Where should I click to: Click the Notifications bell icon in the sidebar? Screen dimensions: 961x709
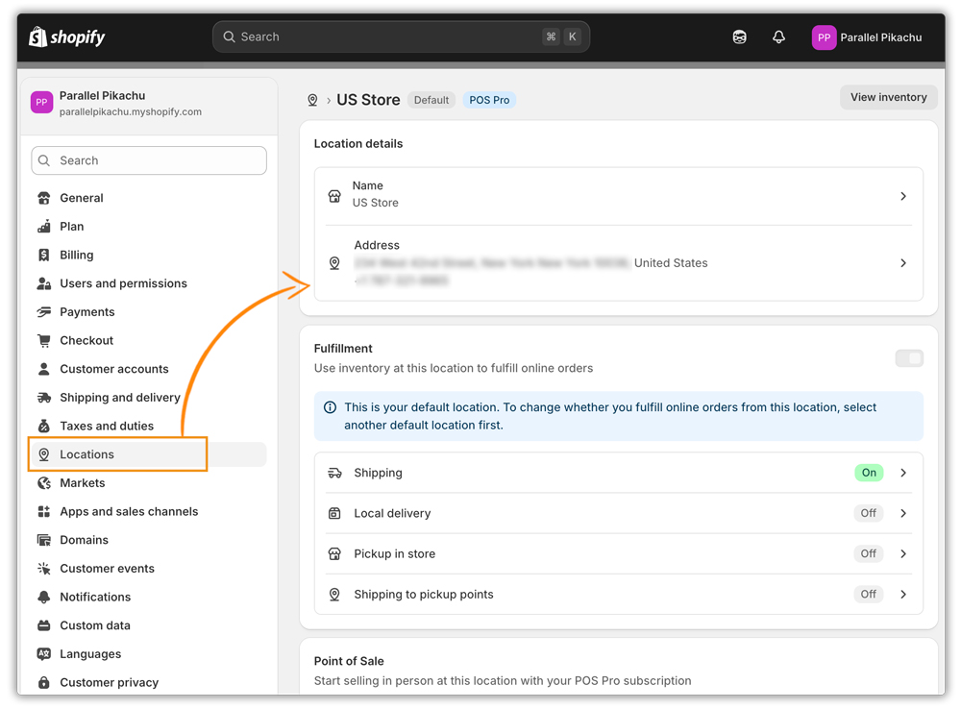(44, 597)
